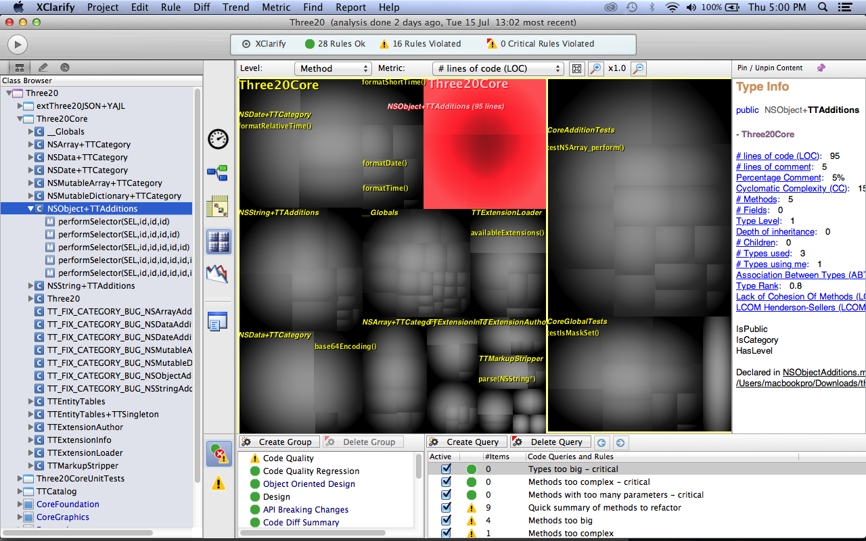Select the class hierarchy browser icon
This screenshot has width=866, height=541.
tap(20, 68)
